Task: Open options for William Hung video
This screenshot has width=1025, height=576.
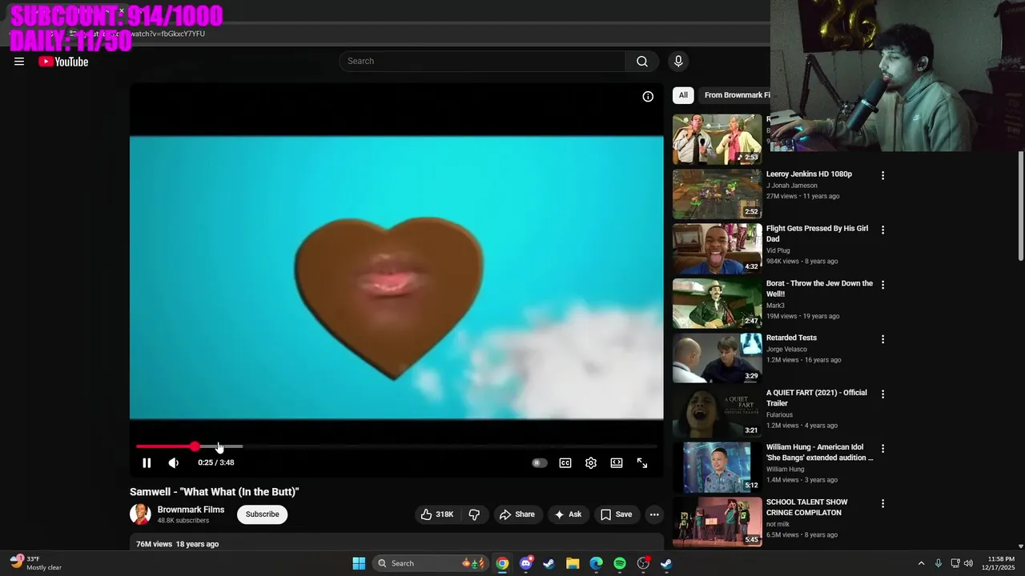Action: tap(883, 449)
